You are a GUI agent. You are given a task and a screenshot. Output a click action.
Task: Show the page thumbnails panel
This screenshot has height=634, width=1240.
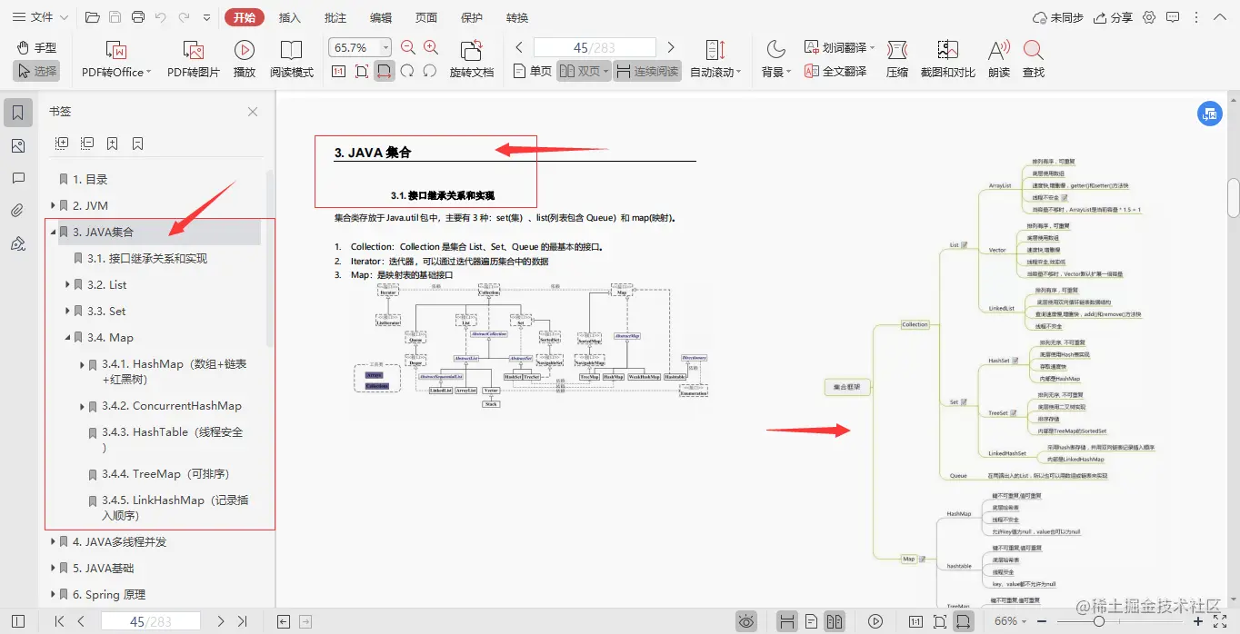click(18, 145)
